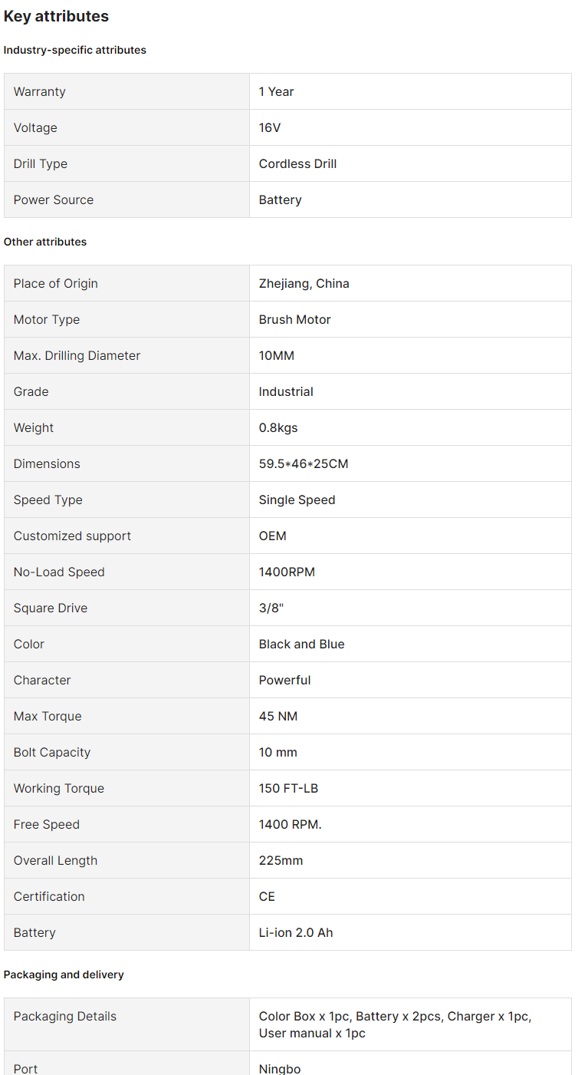Select the 59.5*46*25CM dimensions value
This screenshot has width=578, height=1075.
(x=304, y=463)
